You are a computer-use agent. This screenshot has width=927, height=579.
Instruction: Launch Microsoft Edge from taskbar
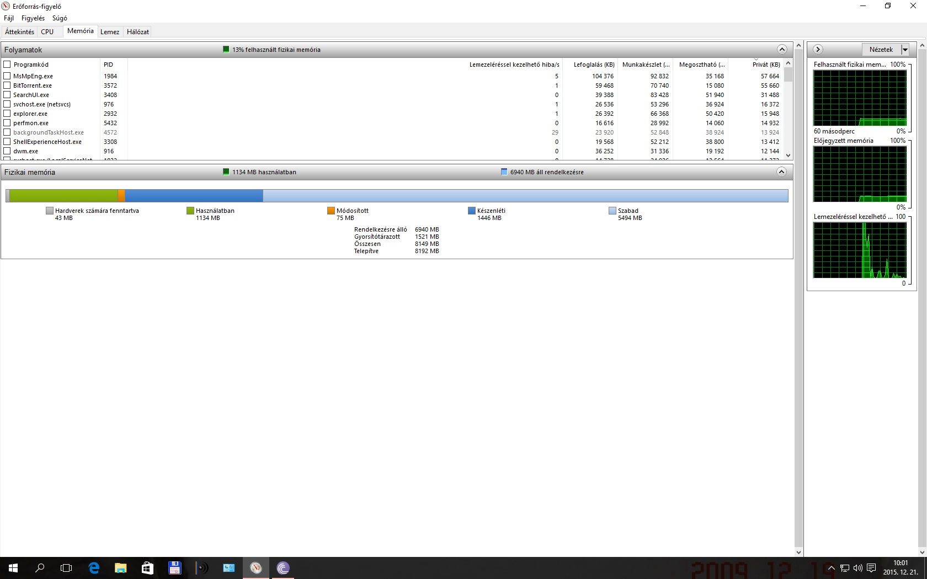click(94, 568)
